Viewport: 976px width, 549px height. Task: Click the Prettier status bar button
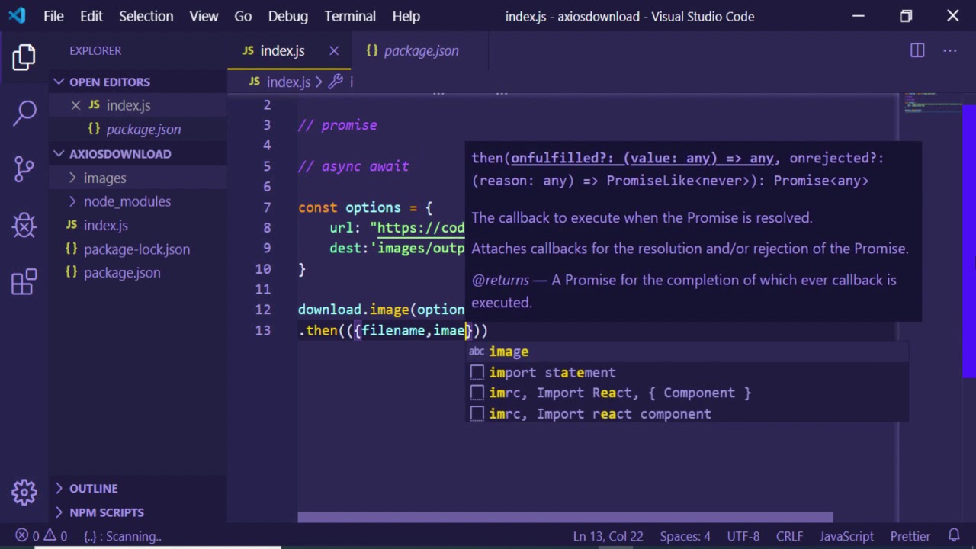(910, 536)
